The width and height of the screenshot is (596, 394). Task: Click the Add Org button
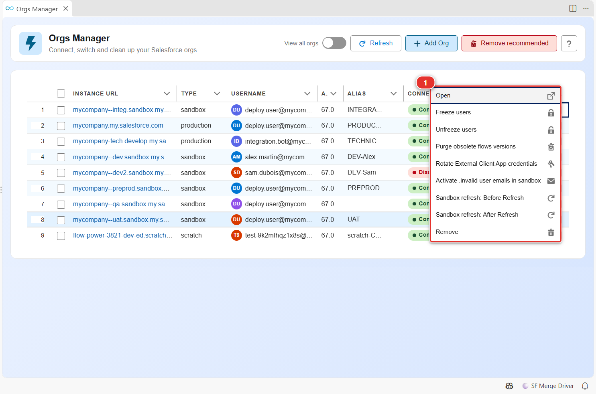pos(431,43)
